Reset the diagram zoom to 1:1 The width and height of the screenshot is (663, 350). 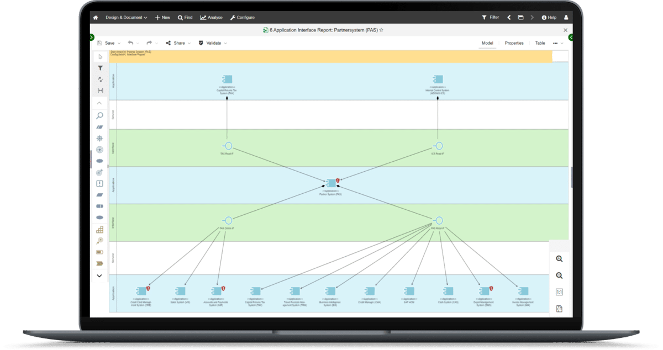pos(559,292)
